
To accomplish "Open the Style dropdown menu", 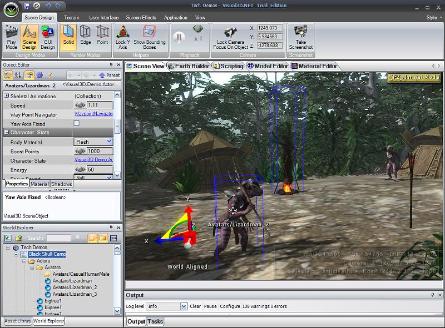I will (434, 18).
